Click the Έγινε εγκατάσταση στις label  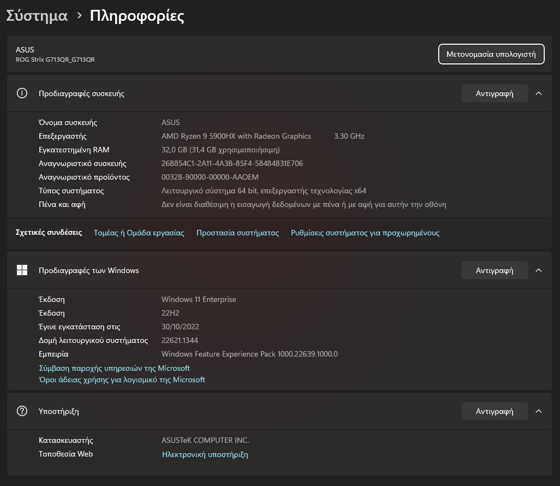coord(79,327)
